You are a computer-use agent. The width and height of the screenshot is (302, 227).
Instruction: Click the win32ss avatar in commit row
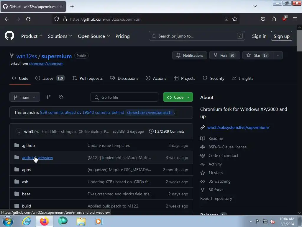point(19,132)
